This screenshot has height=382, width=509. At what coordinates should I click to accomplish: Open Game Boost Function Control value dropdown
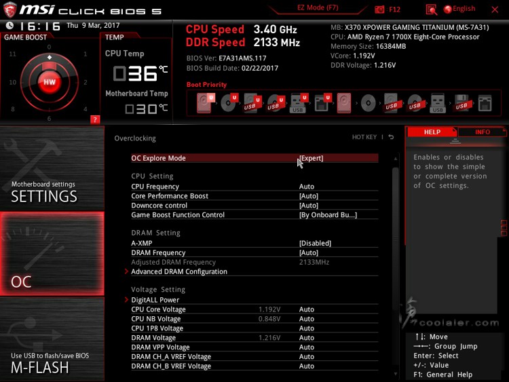[x=328, y=215]
